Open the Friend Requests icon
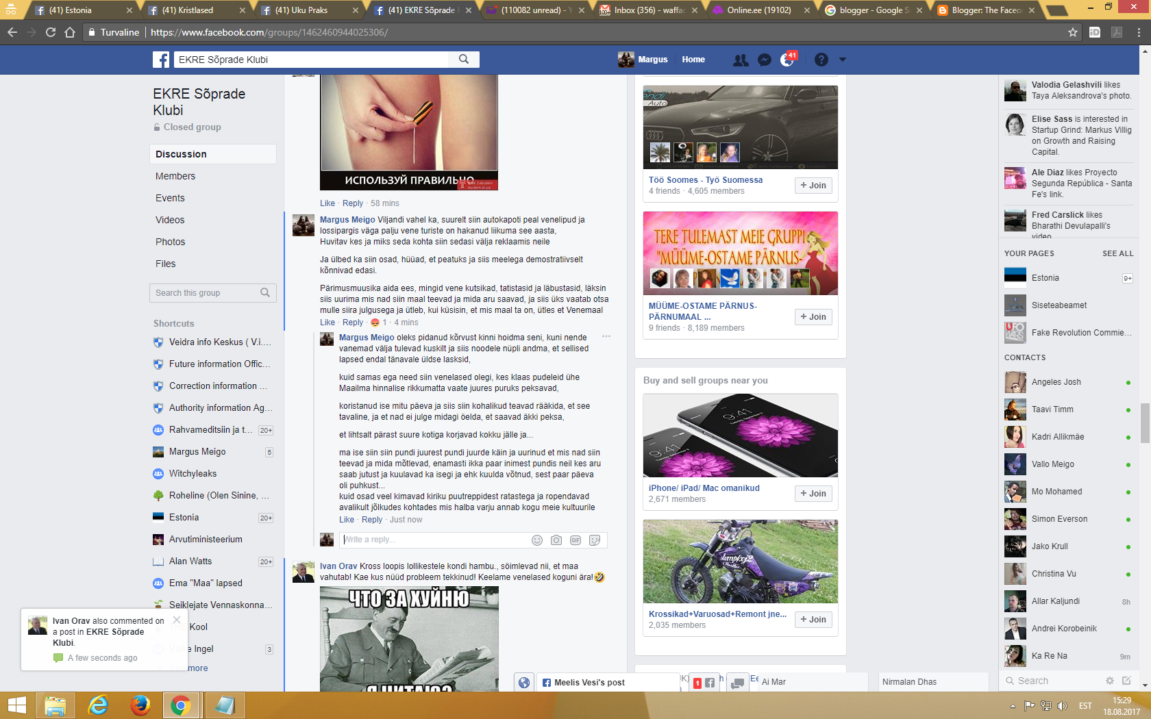1151x719 pixels. click(x=741, y=60)
